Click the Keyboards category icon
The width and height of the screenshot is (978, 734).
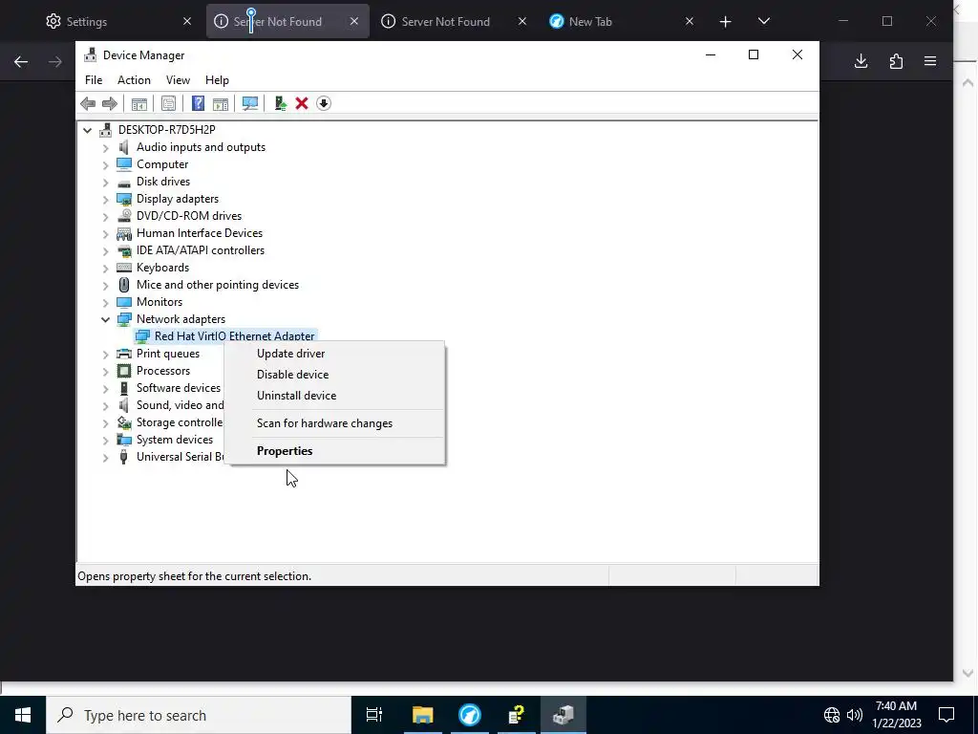[124, 268]
